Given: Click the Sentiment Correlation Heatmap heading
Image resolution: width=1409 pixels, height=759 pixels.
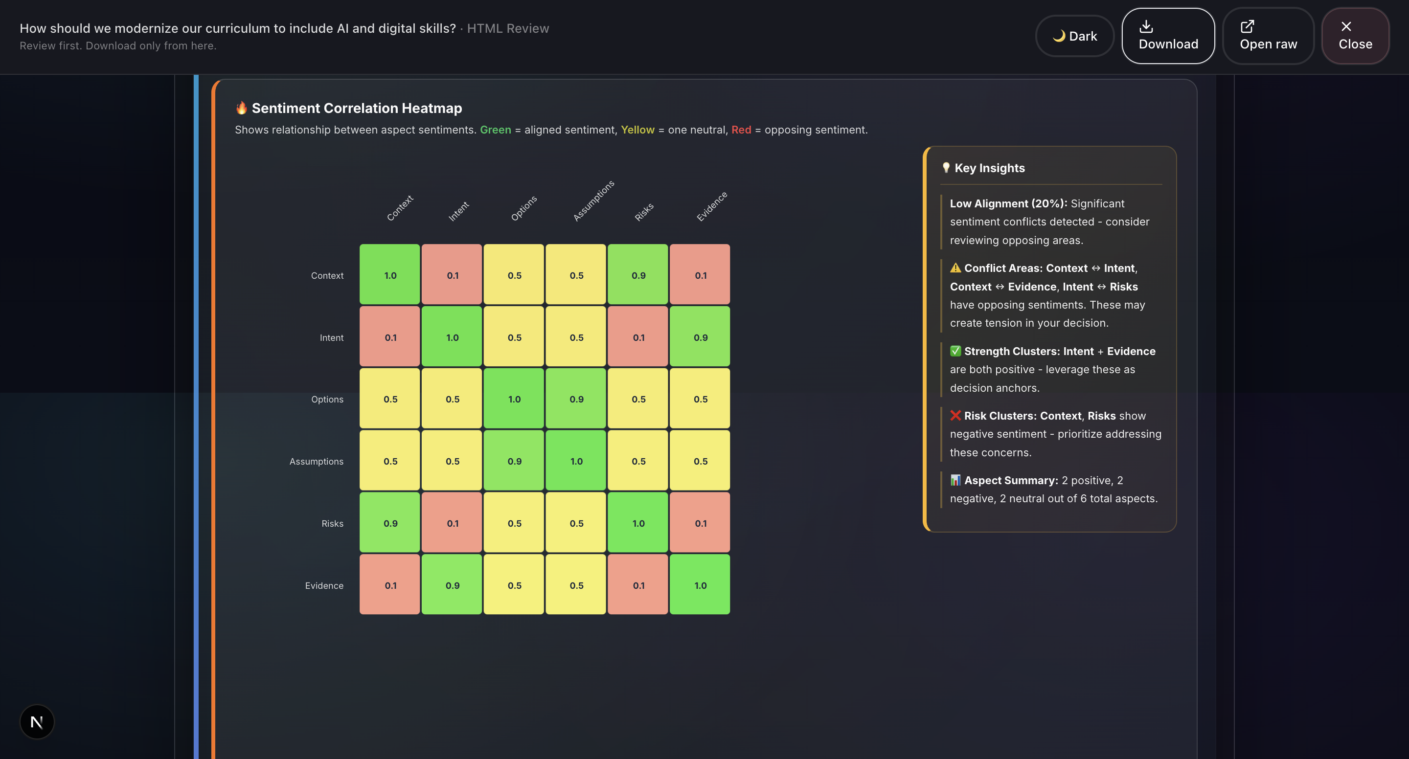Looking at the screenshot, I should pyautogui.click(x=357, y=108).
